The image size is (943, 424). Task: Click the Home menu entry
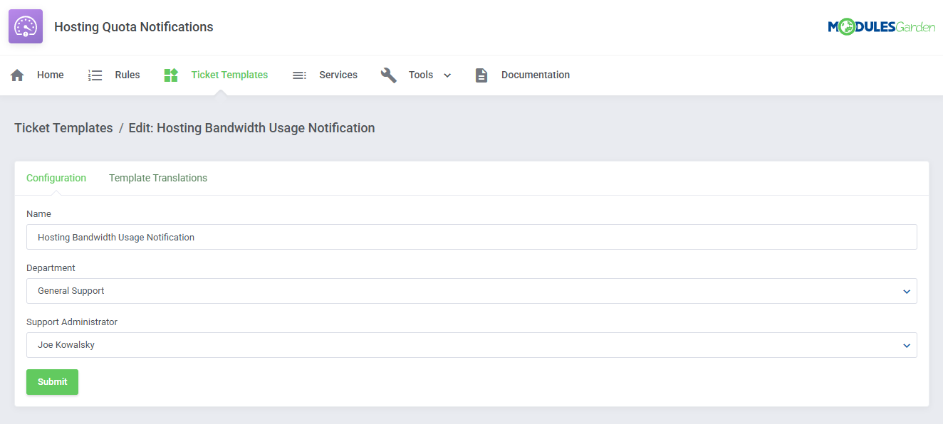click(x=50, y=74)
